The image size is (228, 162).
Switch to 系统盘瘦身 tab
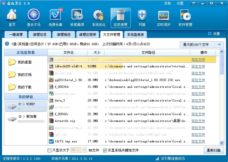point(135,34)
